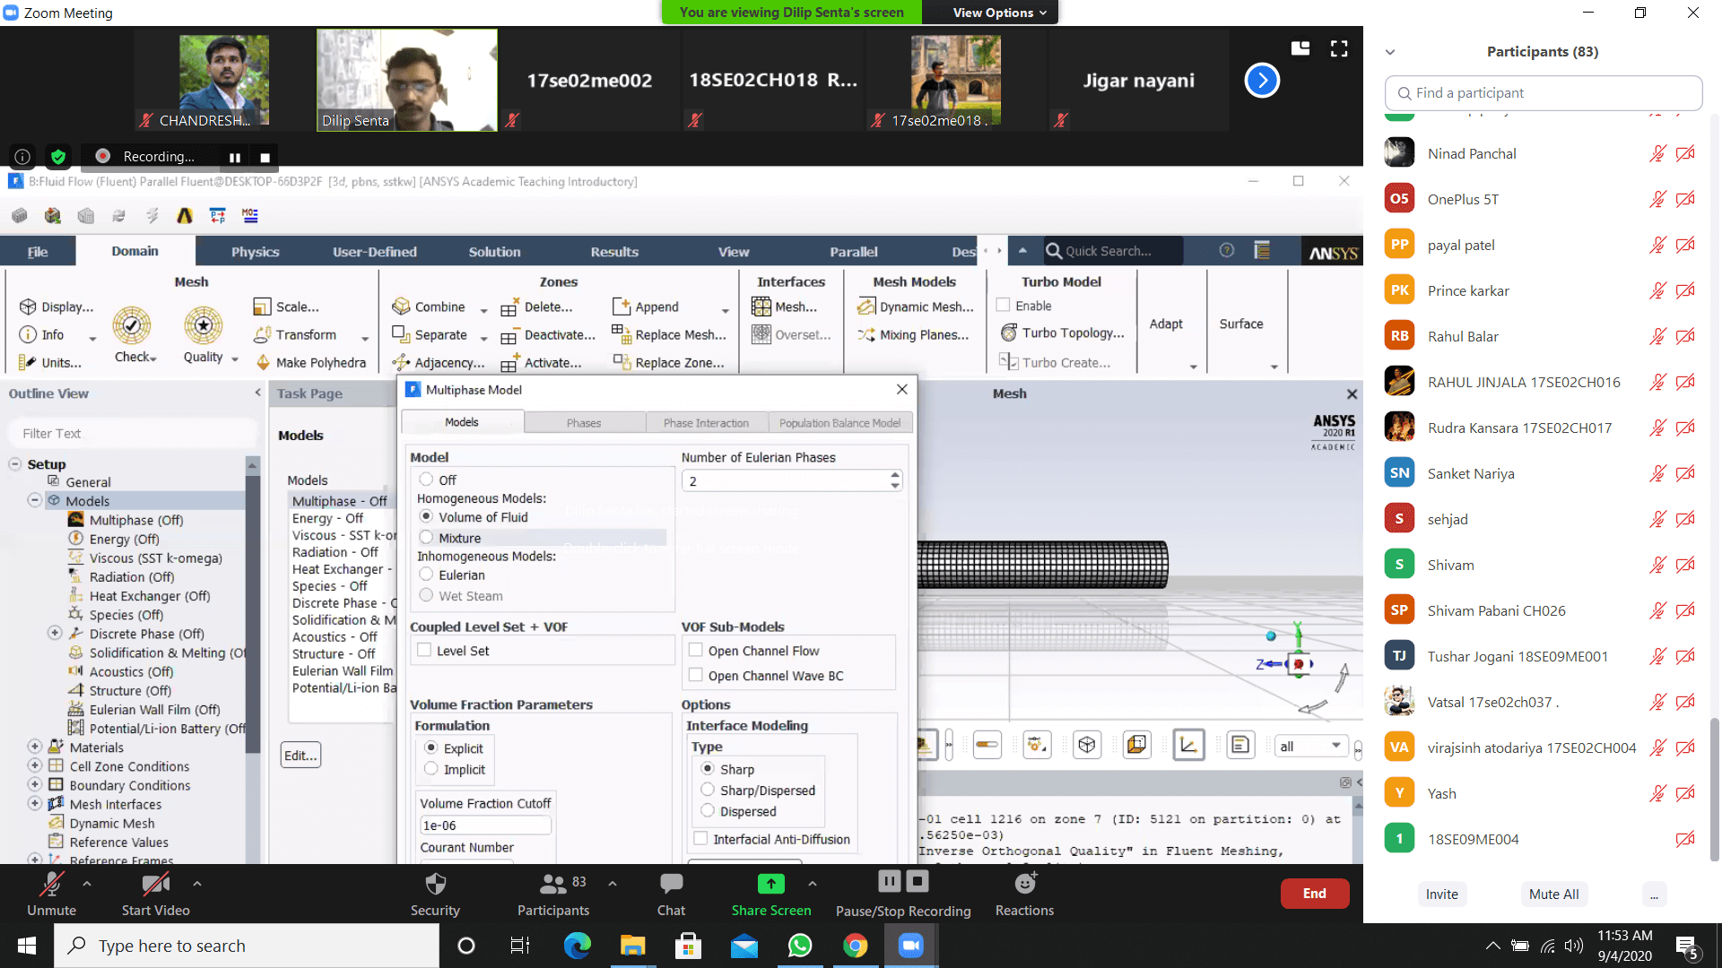Click the Volume Fraction Cutoff field
The width and height of the screenshot is (1722, 968).
coord(485,825)
